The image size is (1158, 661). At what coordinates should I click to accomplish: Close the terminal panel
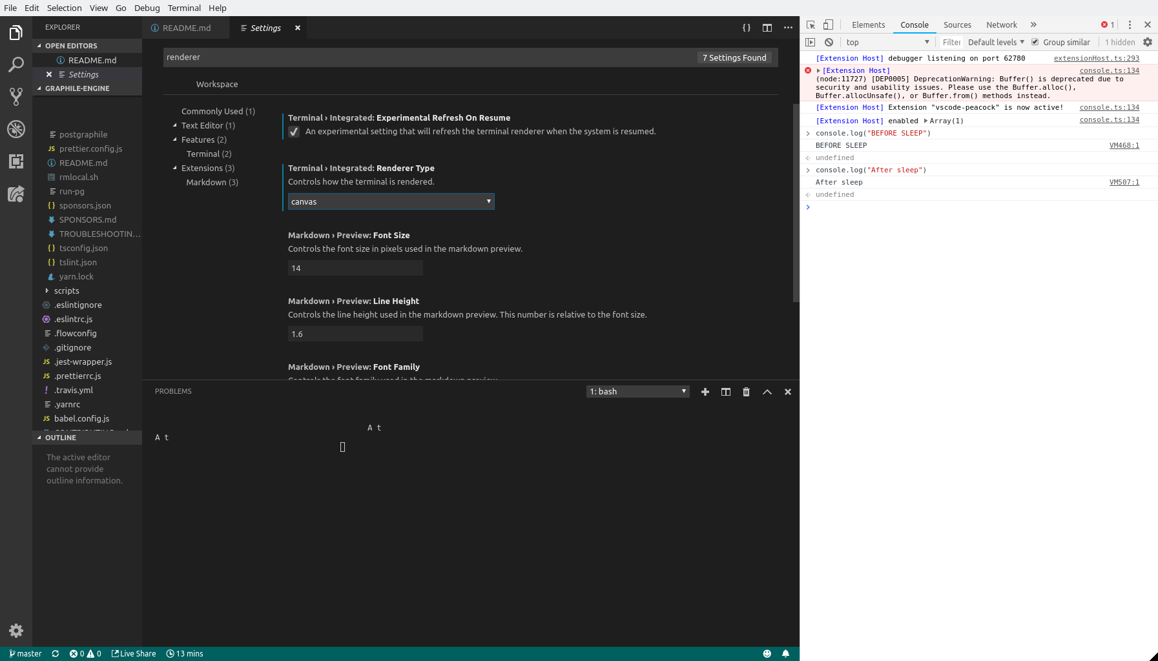pos(788,392)
